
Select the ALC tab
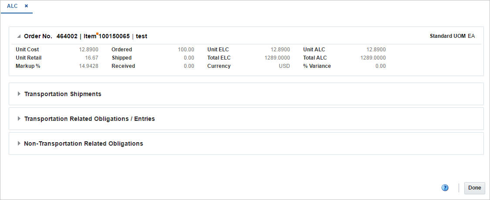13,6
